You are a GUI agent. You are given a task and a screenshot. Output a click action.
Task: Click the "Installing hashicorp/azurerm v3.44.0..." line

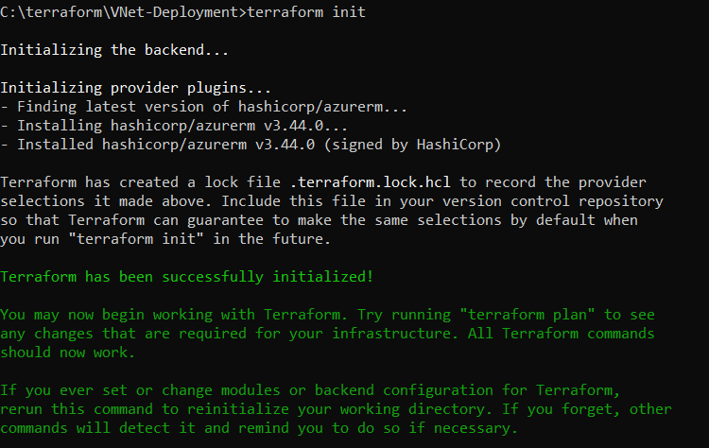[x=174, y=126]
